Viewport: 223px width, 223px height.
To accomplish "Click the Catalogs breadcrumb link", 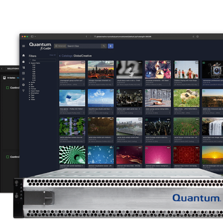I will 67,56.
